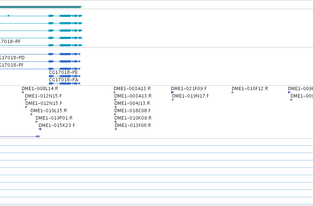Screen dimensions: 313x206
Task: Select the arrow marker under DME1-019P01.R
Action: [36, 122]
